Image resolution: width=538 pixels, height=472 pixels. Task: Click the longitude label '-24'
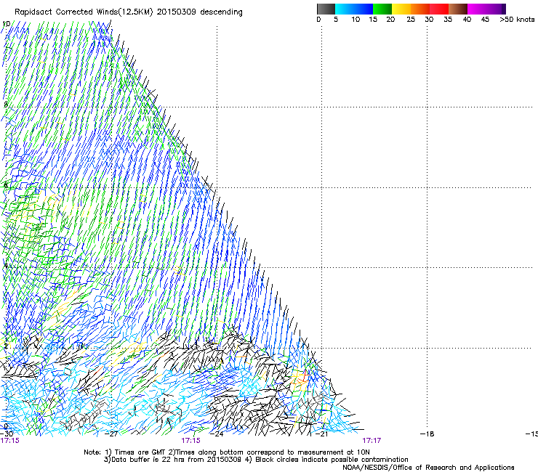(217, 434)
